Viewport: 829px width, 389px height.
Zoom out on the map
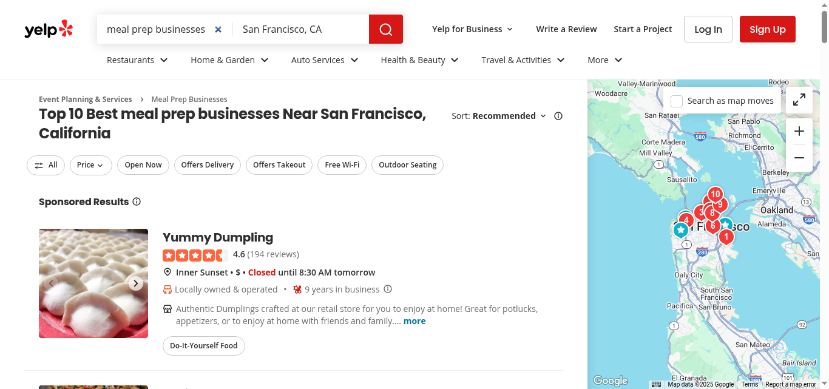(799, 158)
